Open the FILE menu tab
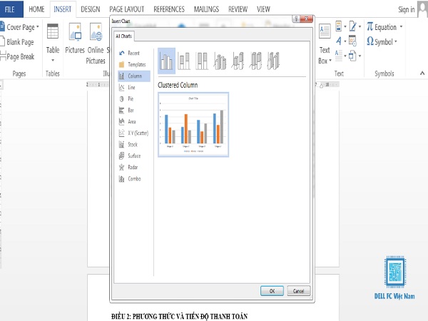 10,9
